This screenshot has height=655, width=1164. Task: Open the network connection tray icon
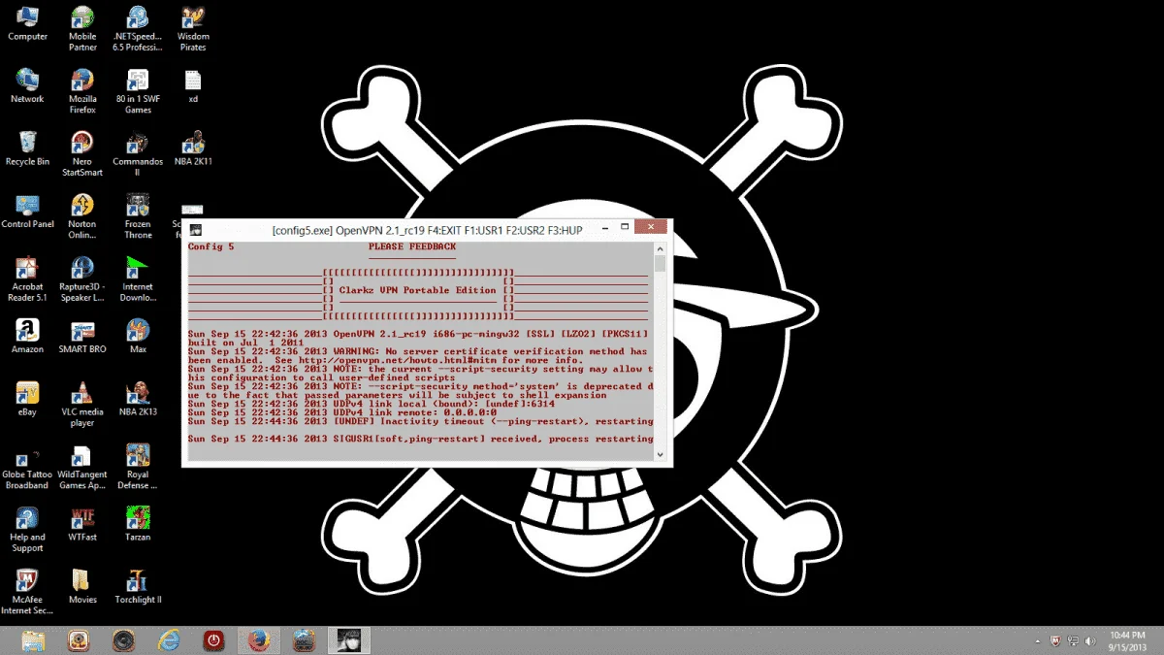click(1073, 641)
